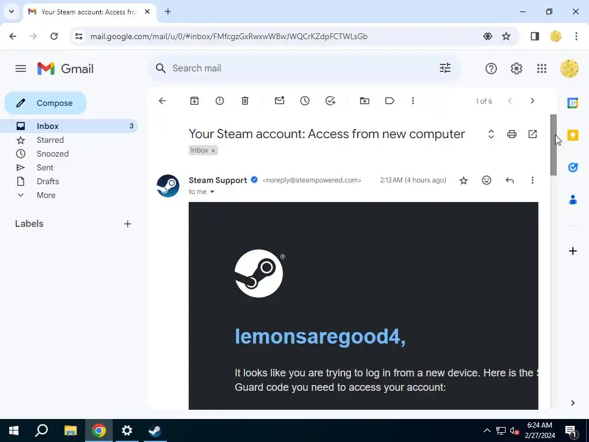Open email toolbar More options menu
This screenshot has width=589, height=442.
[x=413, y=101]
